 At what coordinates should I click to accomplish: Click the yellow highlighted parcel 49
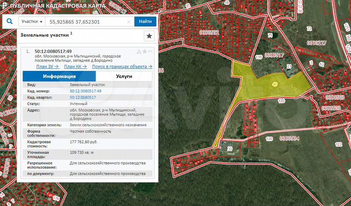coord(274,84)
